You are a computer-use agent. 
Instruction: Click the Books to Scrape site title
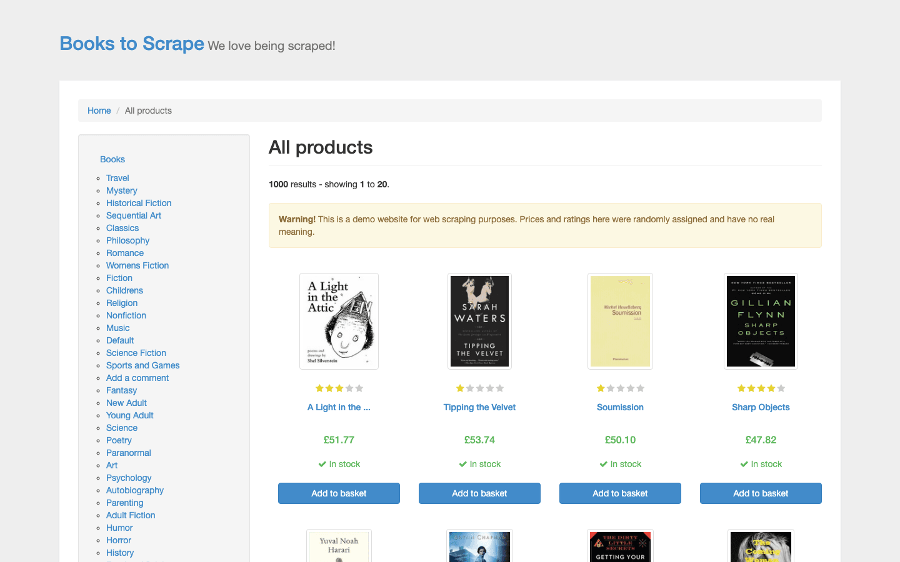click(x=131, y=43)
